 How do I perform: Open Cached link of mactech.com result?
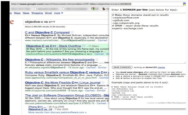click(x=102, y=40)
